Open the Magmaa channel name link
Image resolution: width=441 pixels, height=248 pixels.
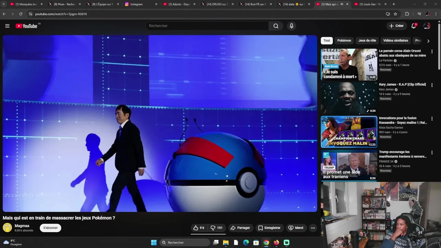(22, 226)
